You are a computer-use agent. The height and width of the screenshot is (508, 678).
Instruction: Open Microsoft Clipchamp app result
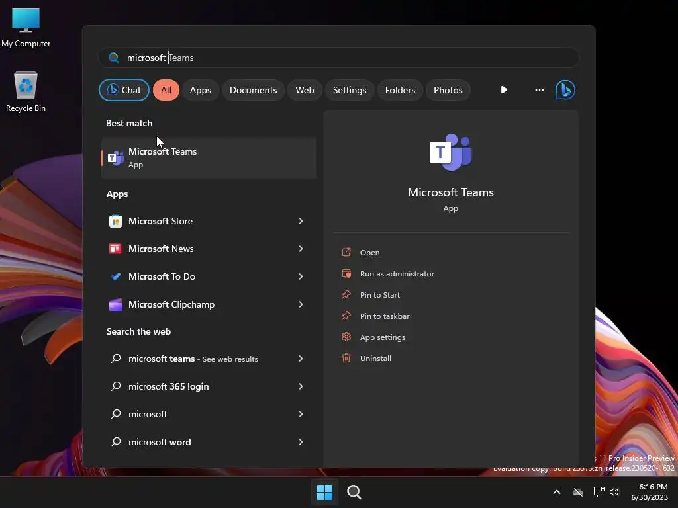tap(209, 304)
